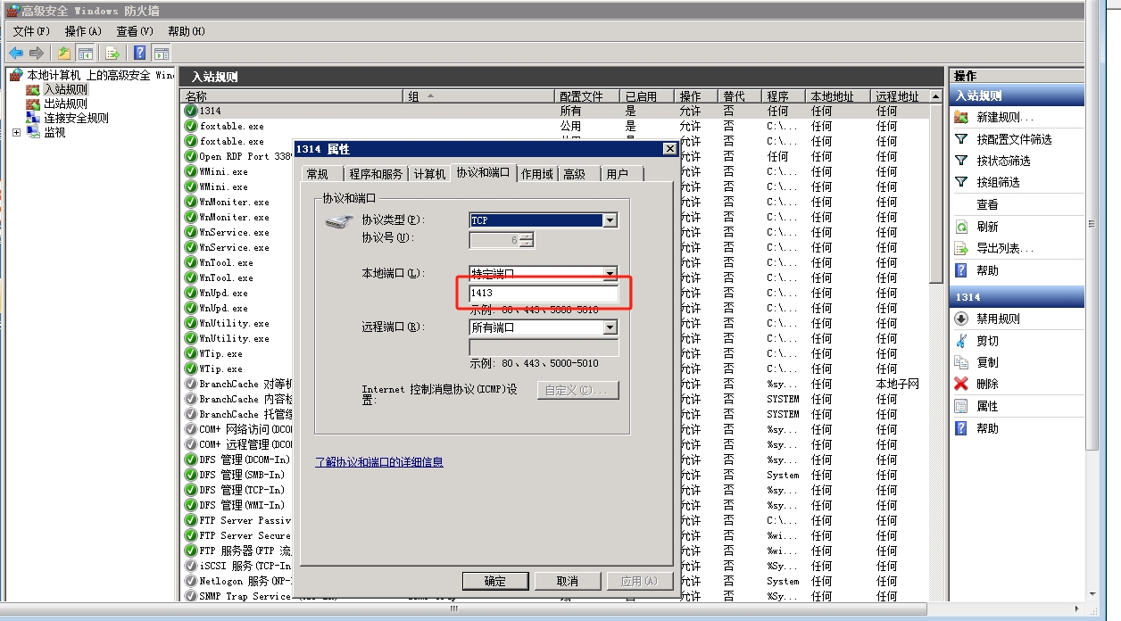Switch to the 计算机 tab
Viewport: 1121px width, 621px height.
click(x=429, y=174)
